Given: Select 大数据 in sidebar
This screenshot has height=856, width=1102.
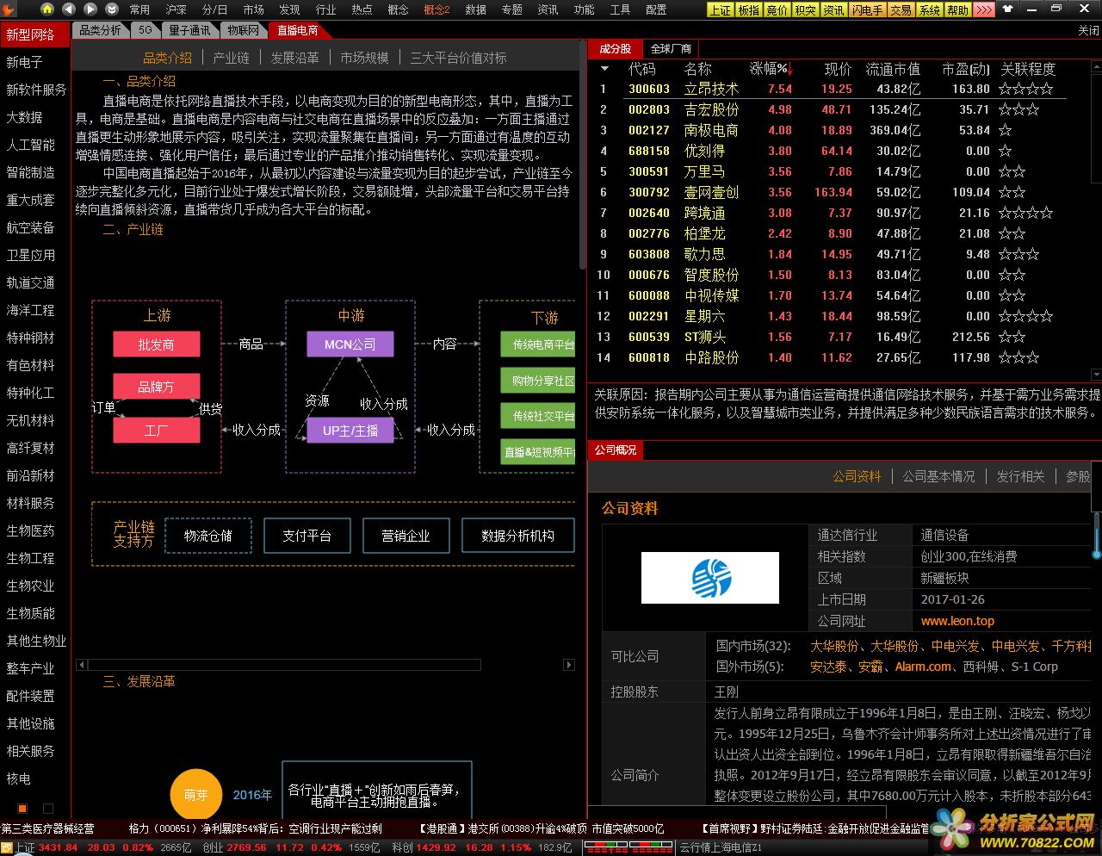Looking at the screenshot, I should click(25, 117).
